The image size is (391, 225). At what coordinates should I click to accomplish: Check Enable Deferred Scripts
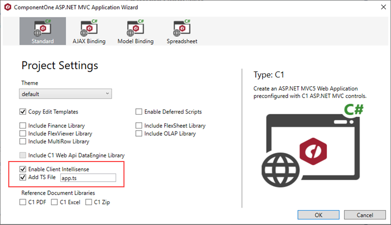coord(139,111)
